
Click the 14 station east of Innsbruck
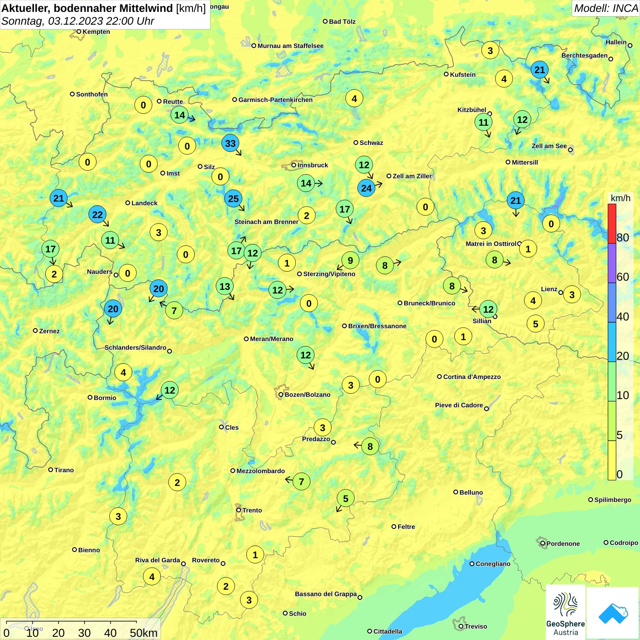click(306, 184)
